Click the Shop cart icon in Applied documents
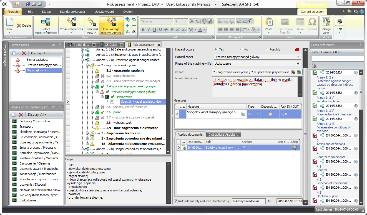367x215 pixels. tap(295, 148)
